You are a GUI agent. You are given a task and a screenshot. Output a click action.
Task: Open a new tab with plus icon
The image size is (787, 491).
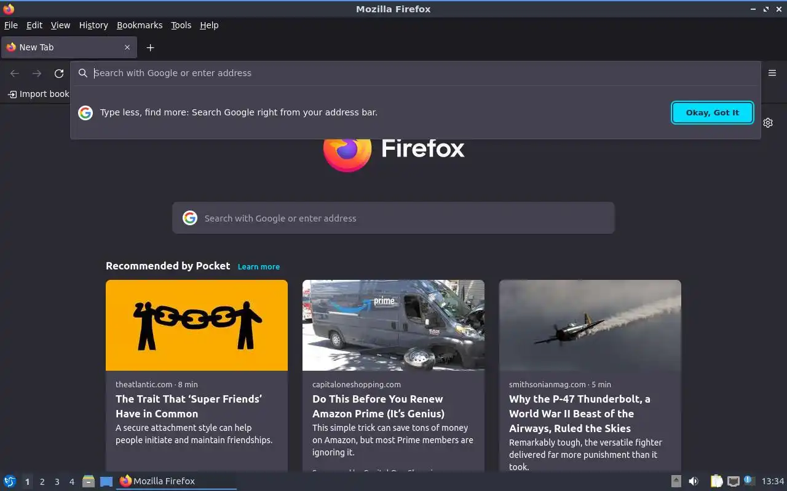pyautogui.click(x=150, y=47)
